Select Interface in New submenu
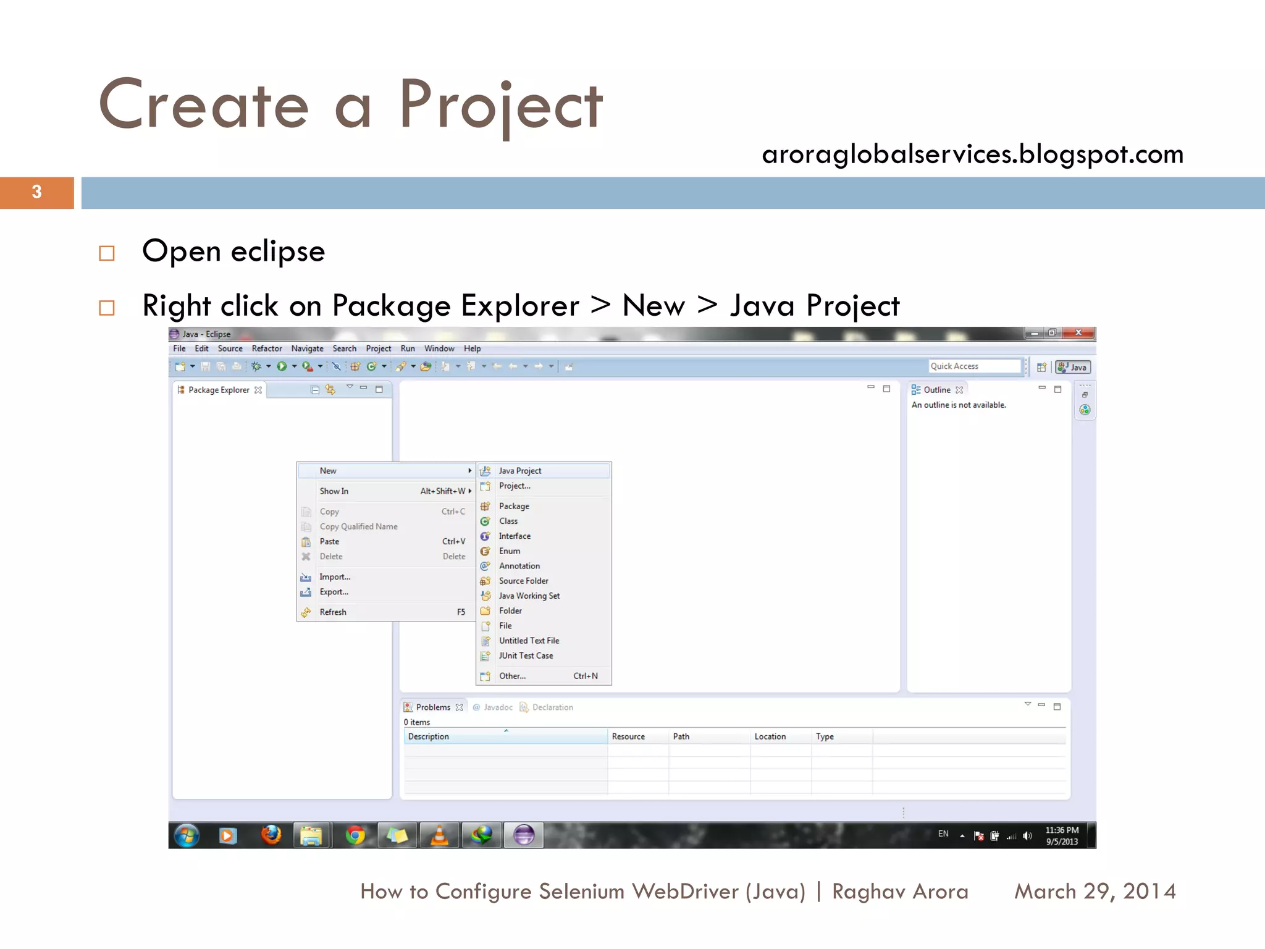The image size is (1265, 949). click(x=544, y=536)
